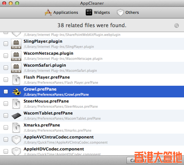Screen dimensions: 184x165
Task: Select the SteerMouse.prefPane file name
Action: point(46,101)
